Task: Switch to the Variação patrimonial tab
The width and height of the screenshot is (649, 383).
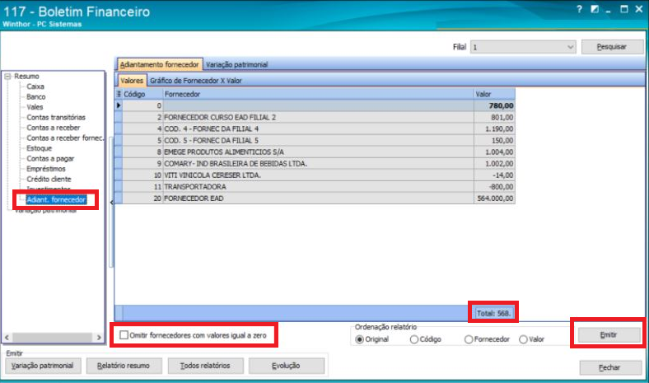Action: [x=236, y=64]
